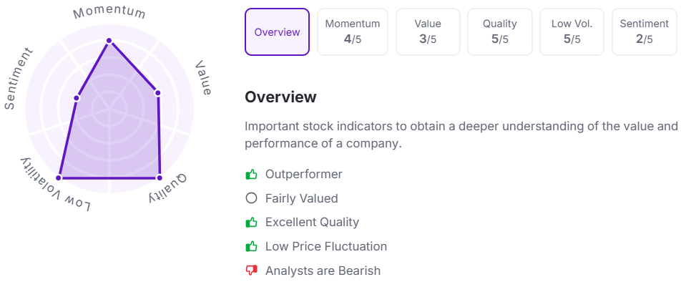Click the Low Volatility vertex on radar chart
Viewport: 681px width, 282px height.
click(x=59, y=178)
